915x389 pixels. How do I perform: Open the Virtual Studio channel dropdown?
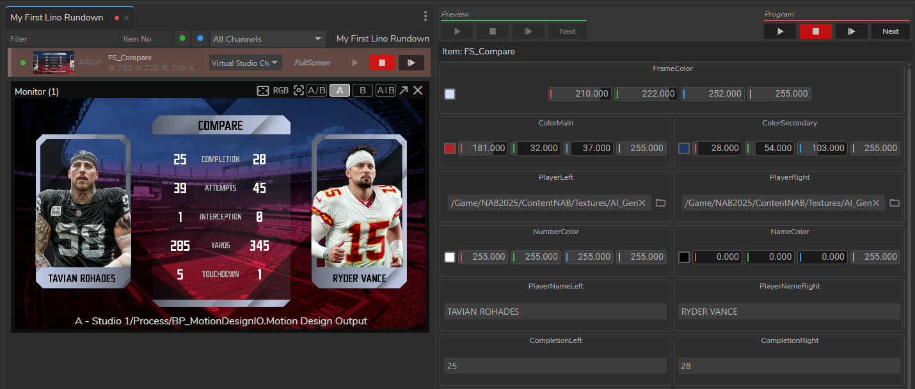click(x=246, y=63)
